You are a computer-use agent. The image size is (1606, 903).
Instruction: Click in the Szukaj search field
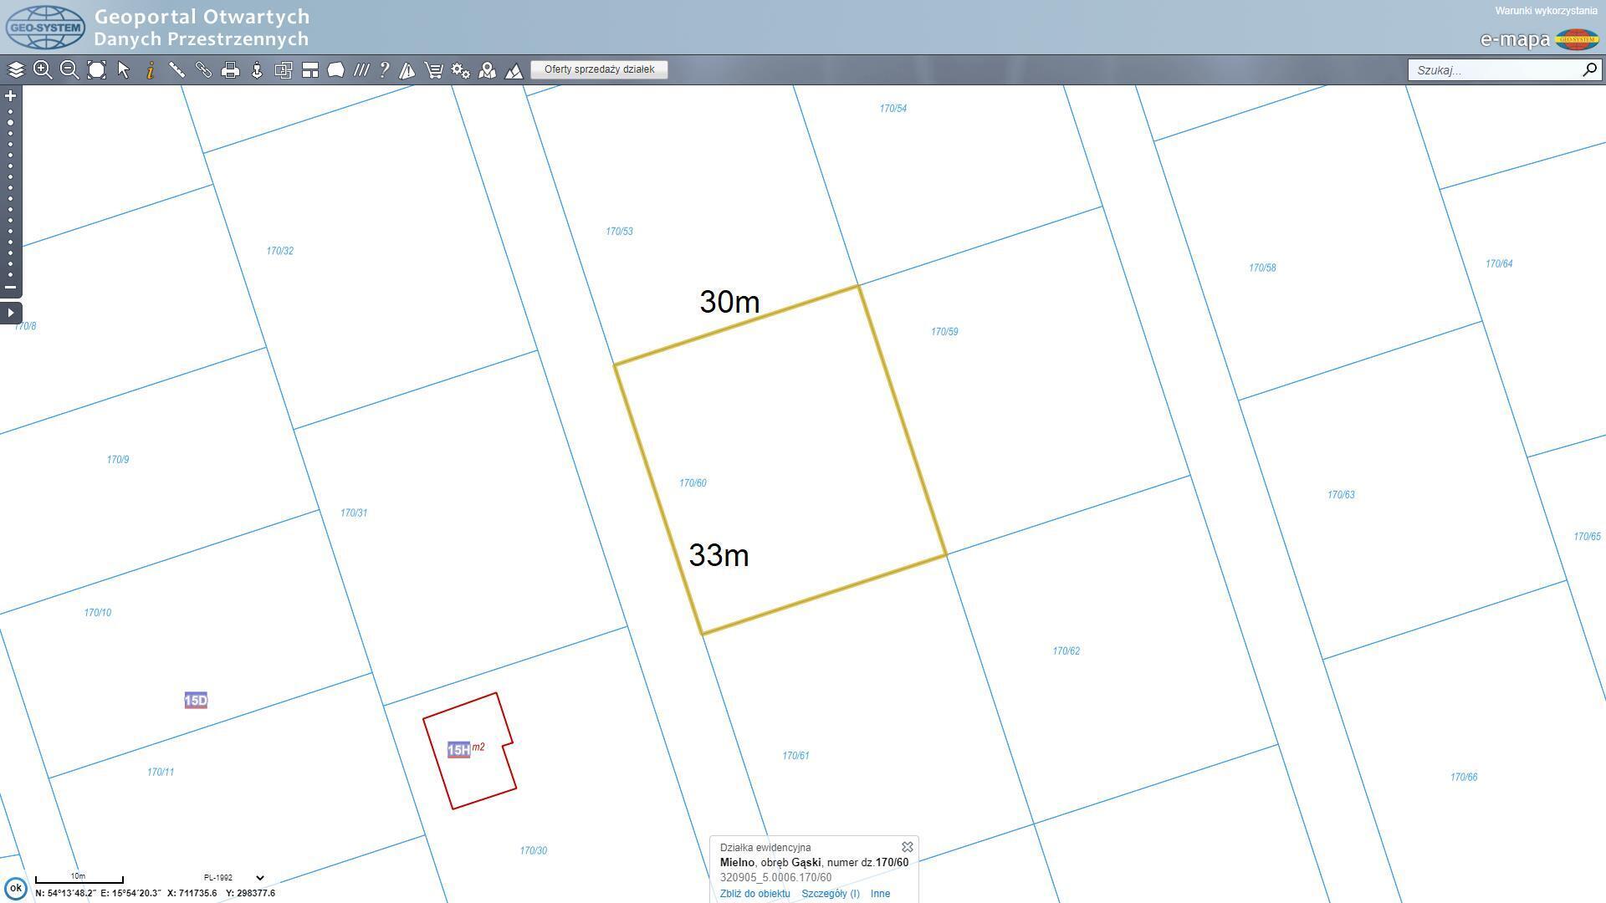point(1493,70)
